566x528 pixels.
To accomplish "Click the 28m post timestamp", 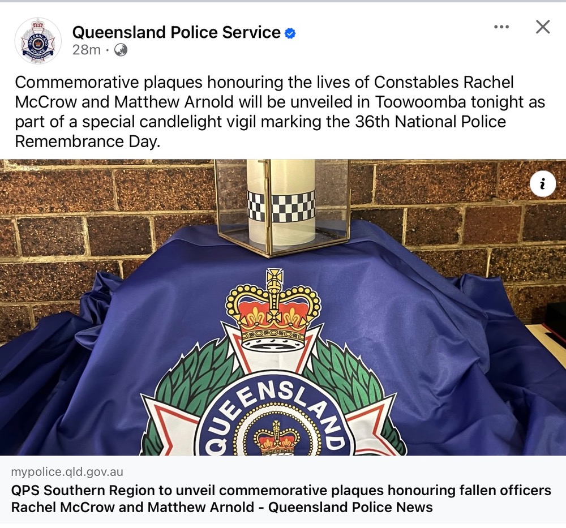I will coord(86,50).
